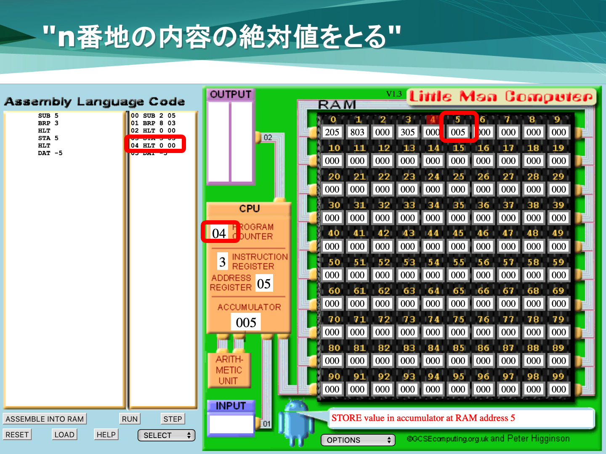Hit the RESET button
The height and width of the screenshot is (454, 606).
(x=17, y=435)
